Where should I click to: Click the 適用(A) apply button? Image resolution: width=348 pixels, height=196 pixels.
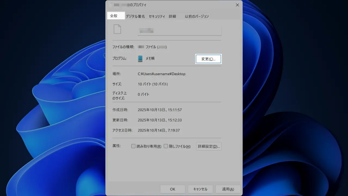(228, 189)
